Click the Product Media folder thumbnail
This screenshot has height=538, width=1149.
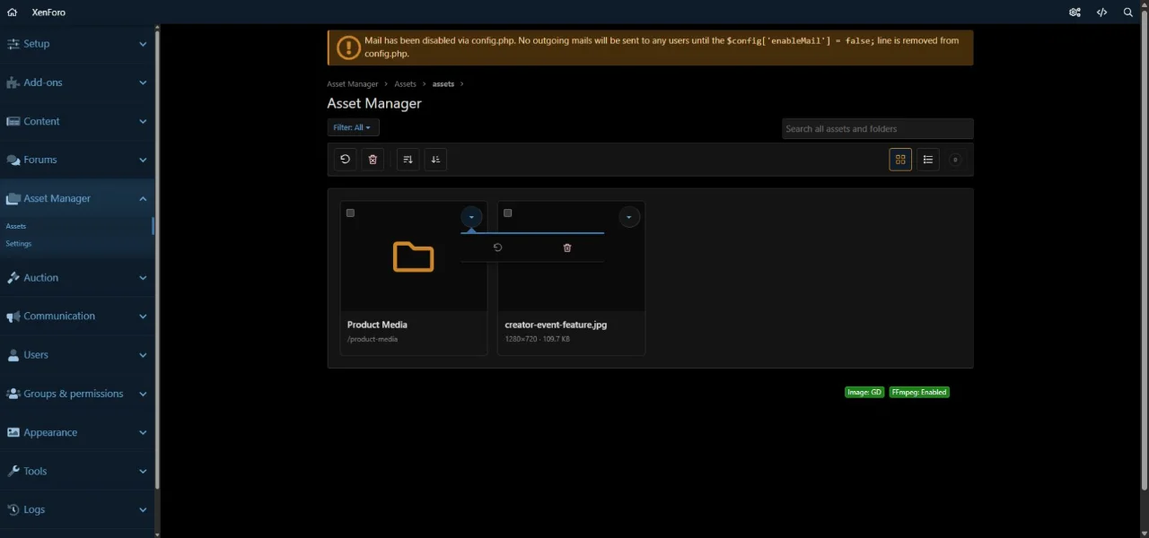(414, 257)
